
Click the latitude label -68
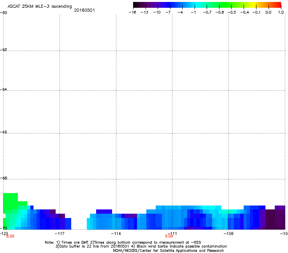pos(4,178)
